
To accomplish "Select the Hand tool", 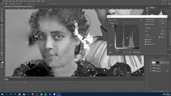I will tap(2, 53).
